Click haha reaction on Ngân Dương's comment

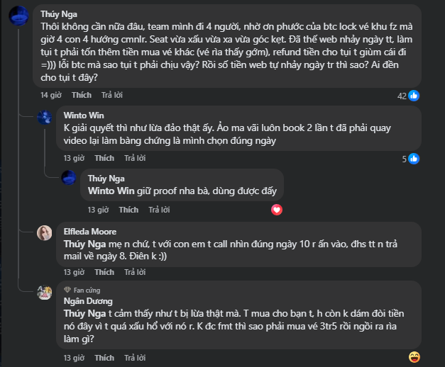coord(415,355)
